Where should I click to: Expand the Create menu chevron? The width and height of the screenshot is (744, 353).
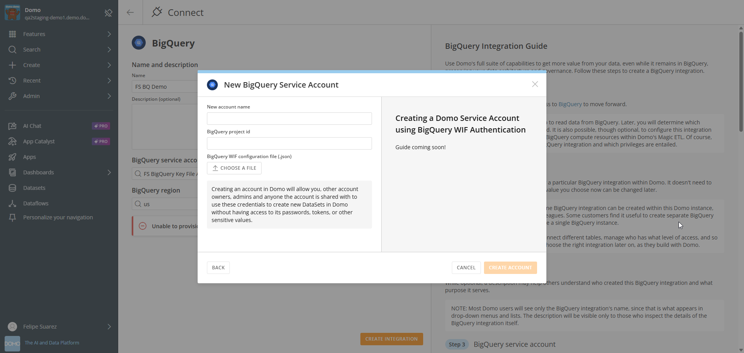[109, 65]
